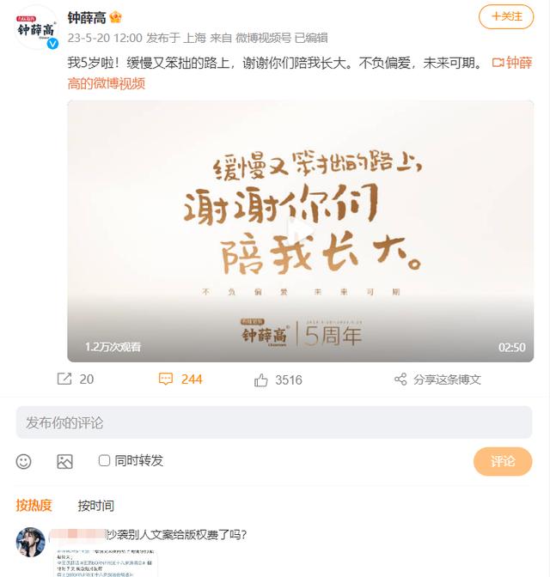Click the repost icon with count 20
Screen dimensions: 550x577
tap(64, 379)
